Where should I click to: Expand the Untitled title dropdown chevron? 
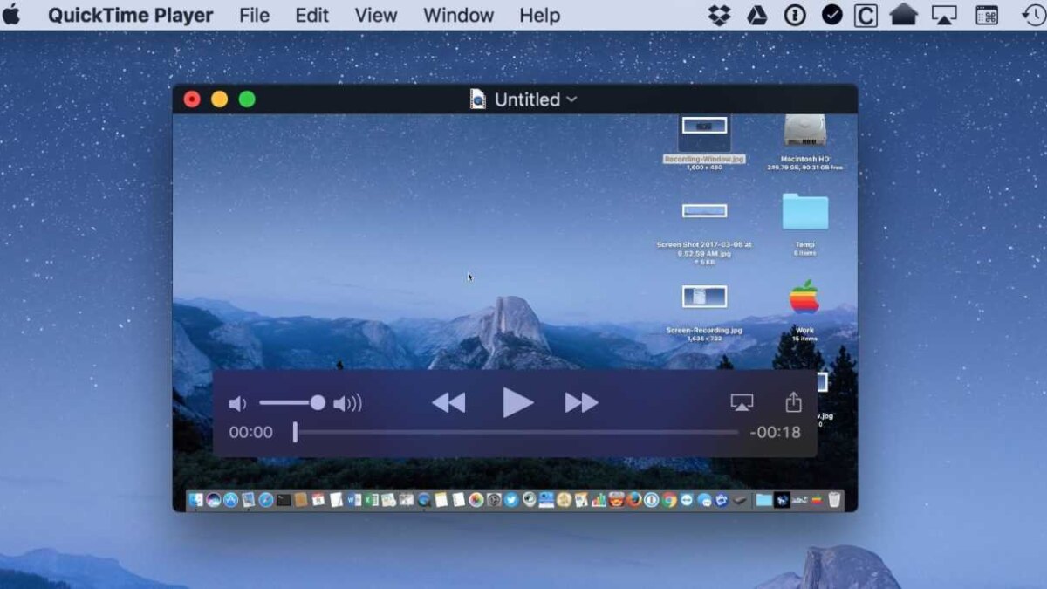(x=572, y=99)
